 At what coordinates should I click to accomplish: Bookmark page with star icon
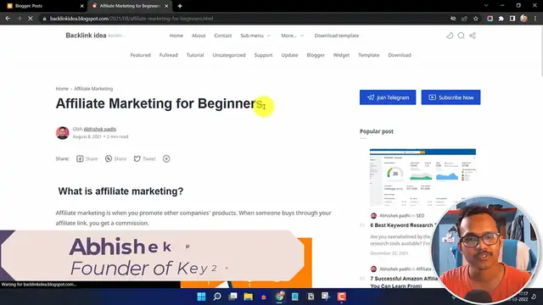coord(476,19)
